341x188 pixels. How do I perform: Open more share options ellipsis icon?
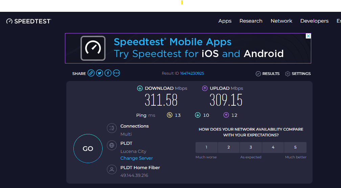(116, 73)
